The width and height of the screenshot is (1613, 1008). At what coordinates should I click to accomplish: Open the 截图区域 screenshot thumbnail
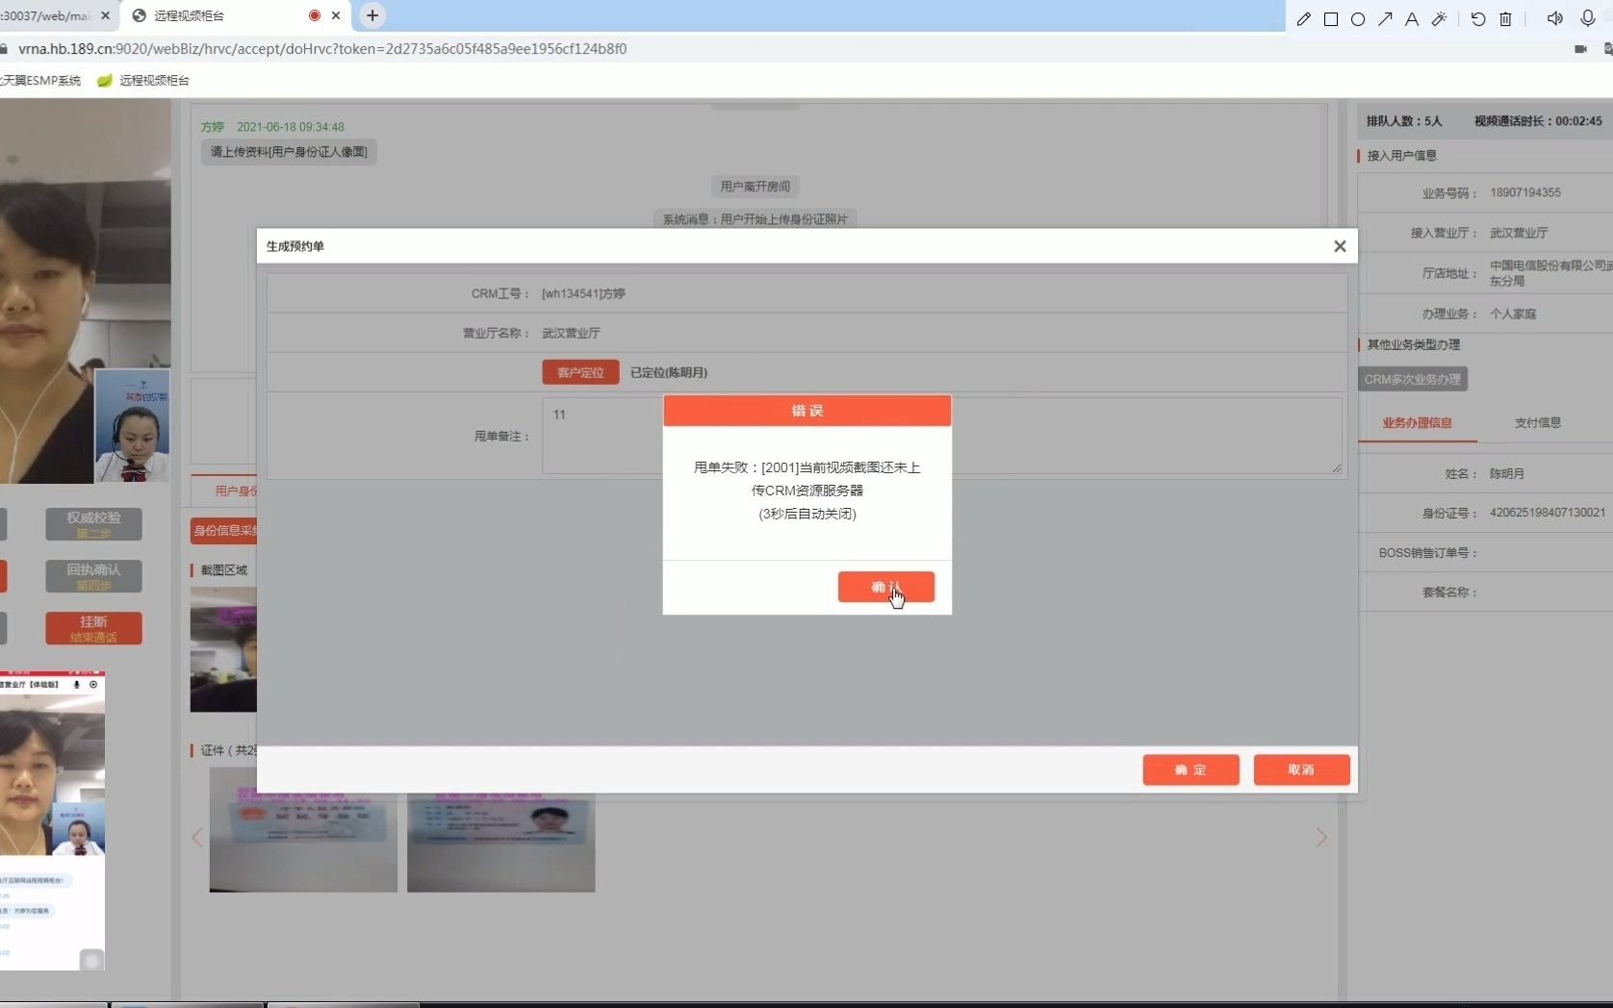[x=224, y=649]
